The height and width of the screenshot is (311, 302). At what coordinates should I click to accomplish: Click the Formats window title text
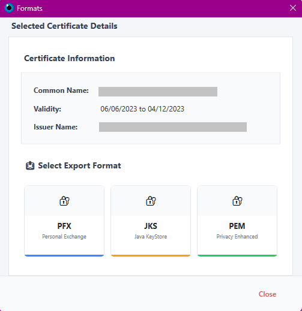click(29, 8)
